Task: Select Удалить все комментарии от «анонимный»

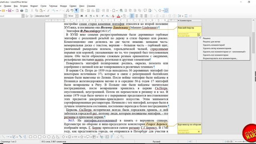Action: (x=224, y=52)
